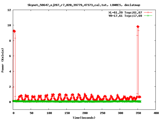Click legend entry 'XL-61.29 Tsys:61.67'
161x120 pixels.
[125, 12]
